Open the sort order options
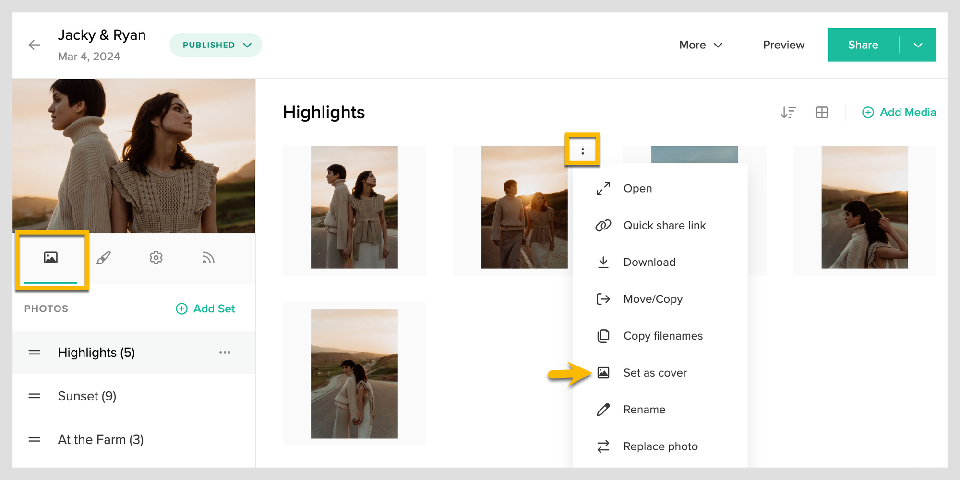 pos(788,112)
